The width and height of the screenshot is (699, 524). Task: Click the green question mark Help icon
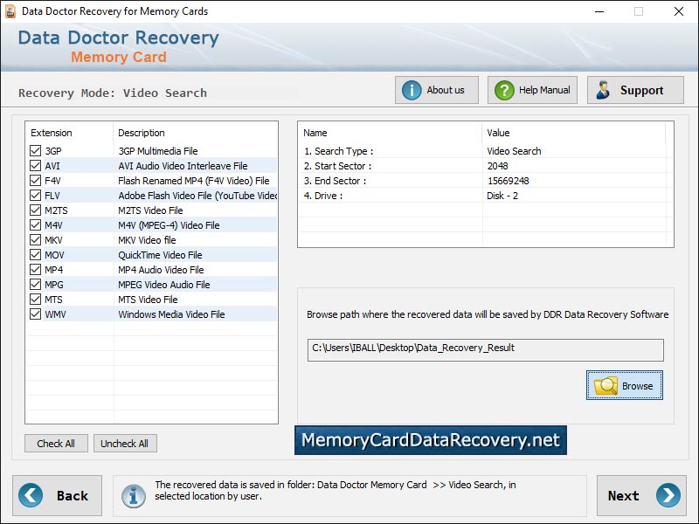click(x=504, y=90)
